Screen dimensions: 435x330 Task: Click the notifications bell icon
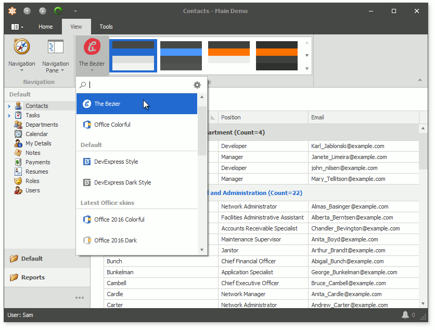pos(405,315)
